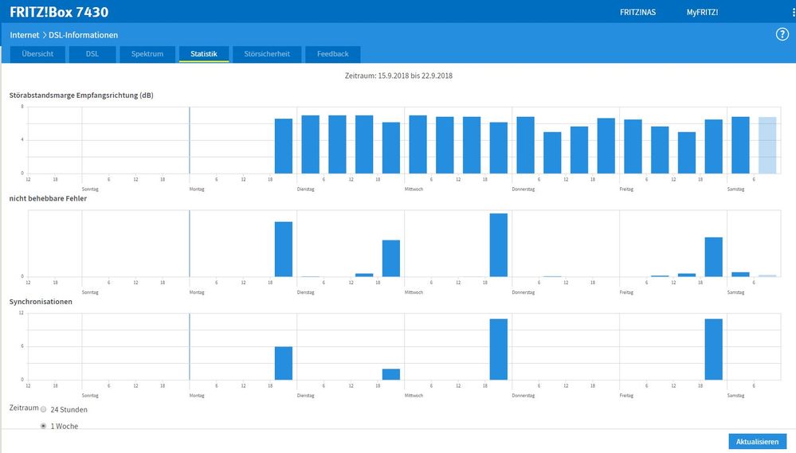Select the 1 Woche radio button
Viewport: 796px width, 453px height.
(44, 426)
